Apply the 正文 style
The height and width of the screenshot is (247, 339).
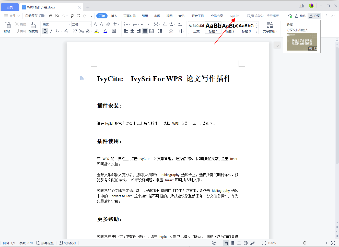(x=196, y=28)
